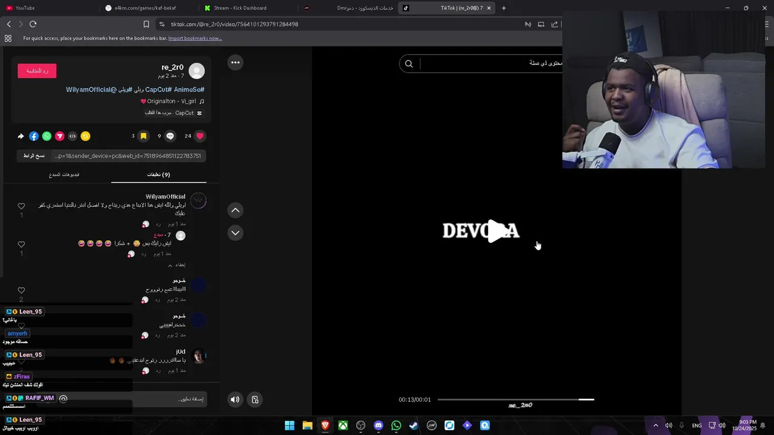
Task: Send to friends with the red paper-plane icon
Action: click(x=60, y=136)
